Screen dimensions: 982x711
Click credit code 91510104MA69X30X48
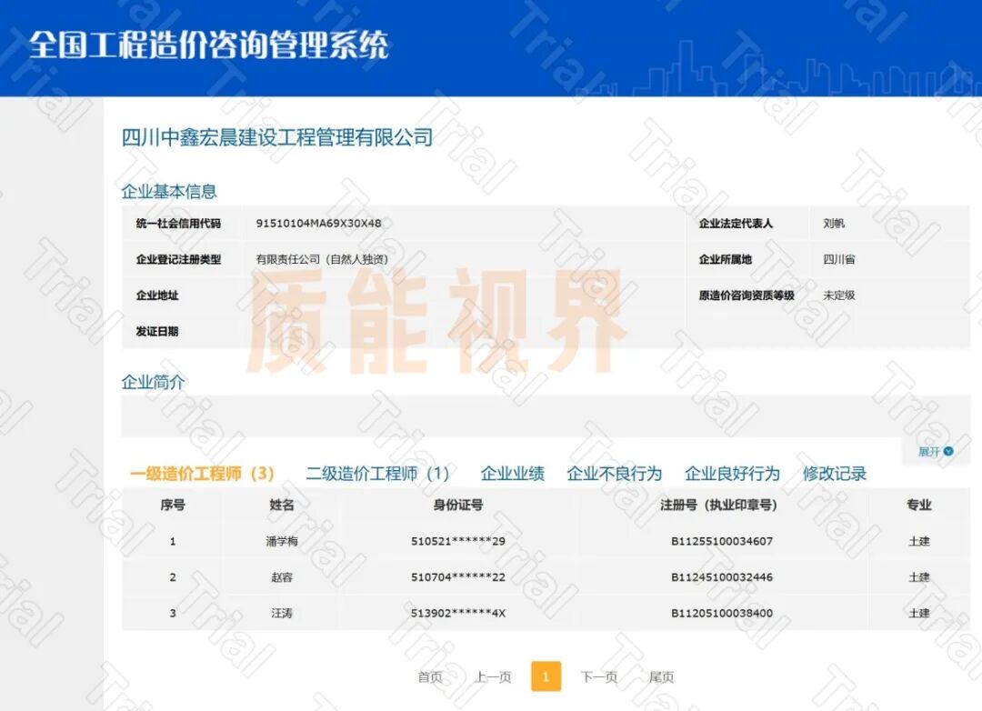click(x=318, y=224)
